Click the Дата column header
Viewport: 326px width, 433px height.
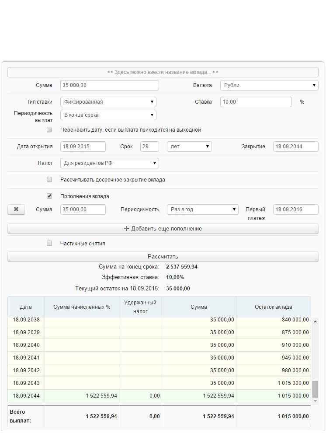(x=26, y=307)
